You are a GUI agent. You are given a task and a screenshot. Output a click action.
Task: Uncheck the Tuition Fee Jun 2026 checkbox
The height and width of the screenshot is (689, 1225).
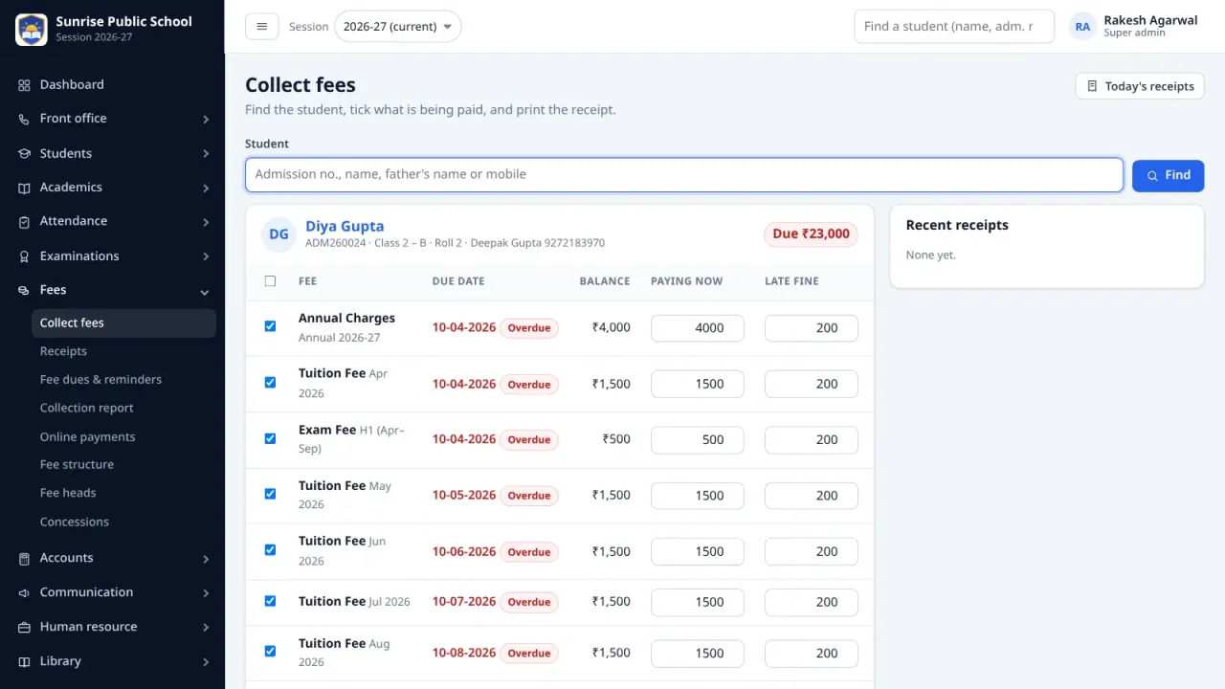point(270,549)
